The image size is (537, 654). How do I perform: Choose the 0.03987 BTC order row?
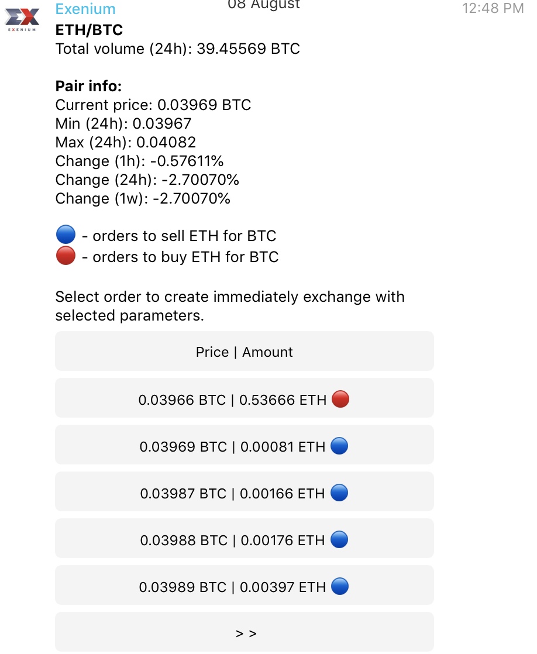pyautogui.click(x=244, y=491)
